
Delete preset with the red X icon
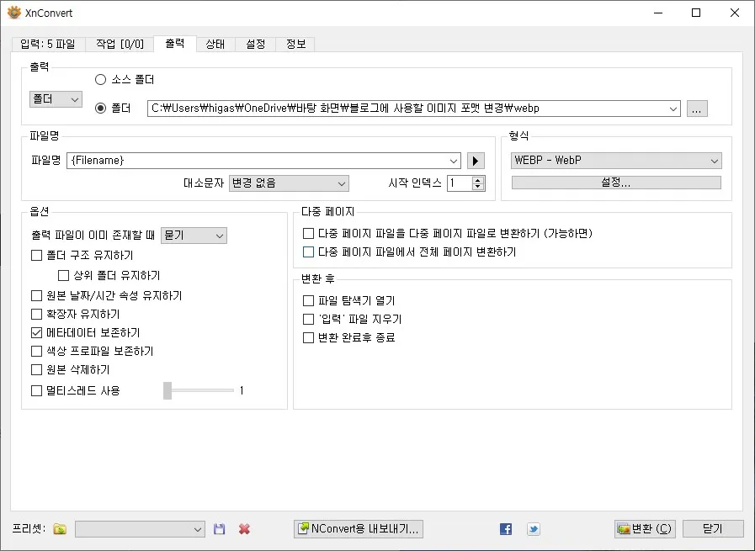coord(245,529)
